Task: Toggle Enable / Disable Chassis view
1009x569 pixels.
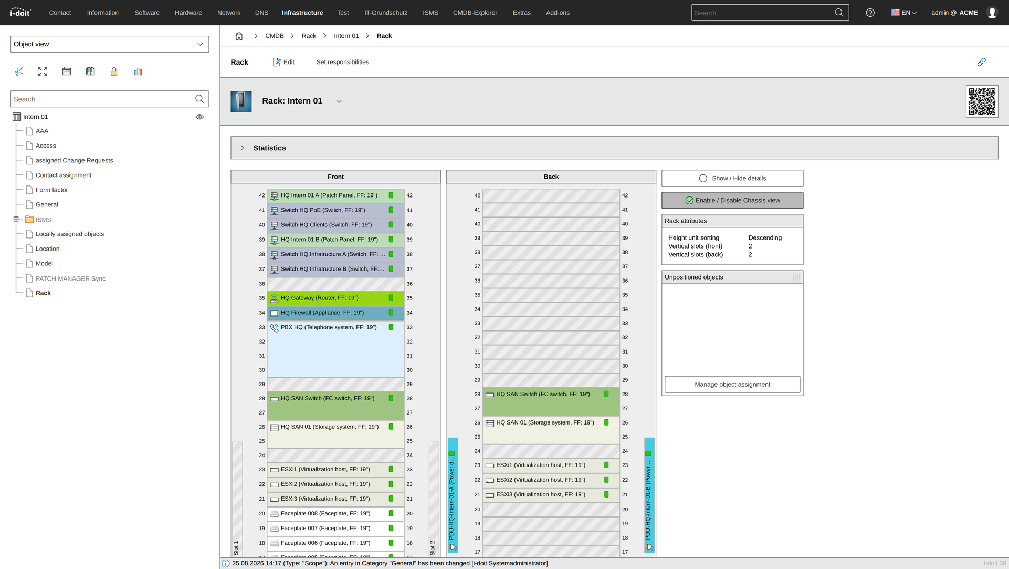Action: (x=732, y=200)
